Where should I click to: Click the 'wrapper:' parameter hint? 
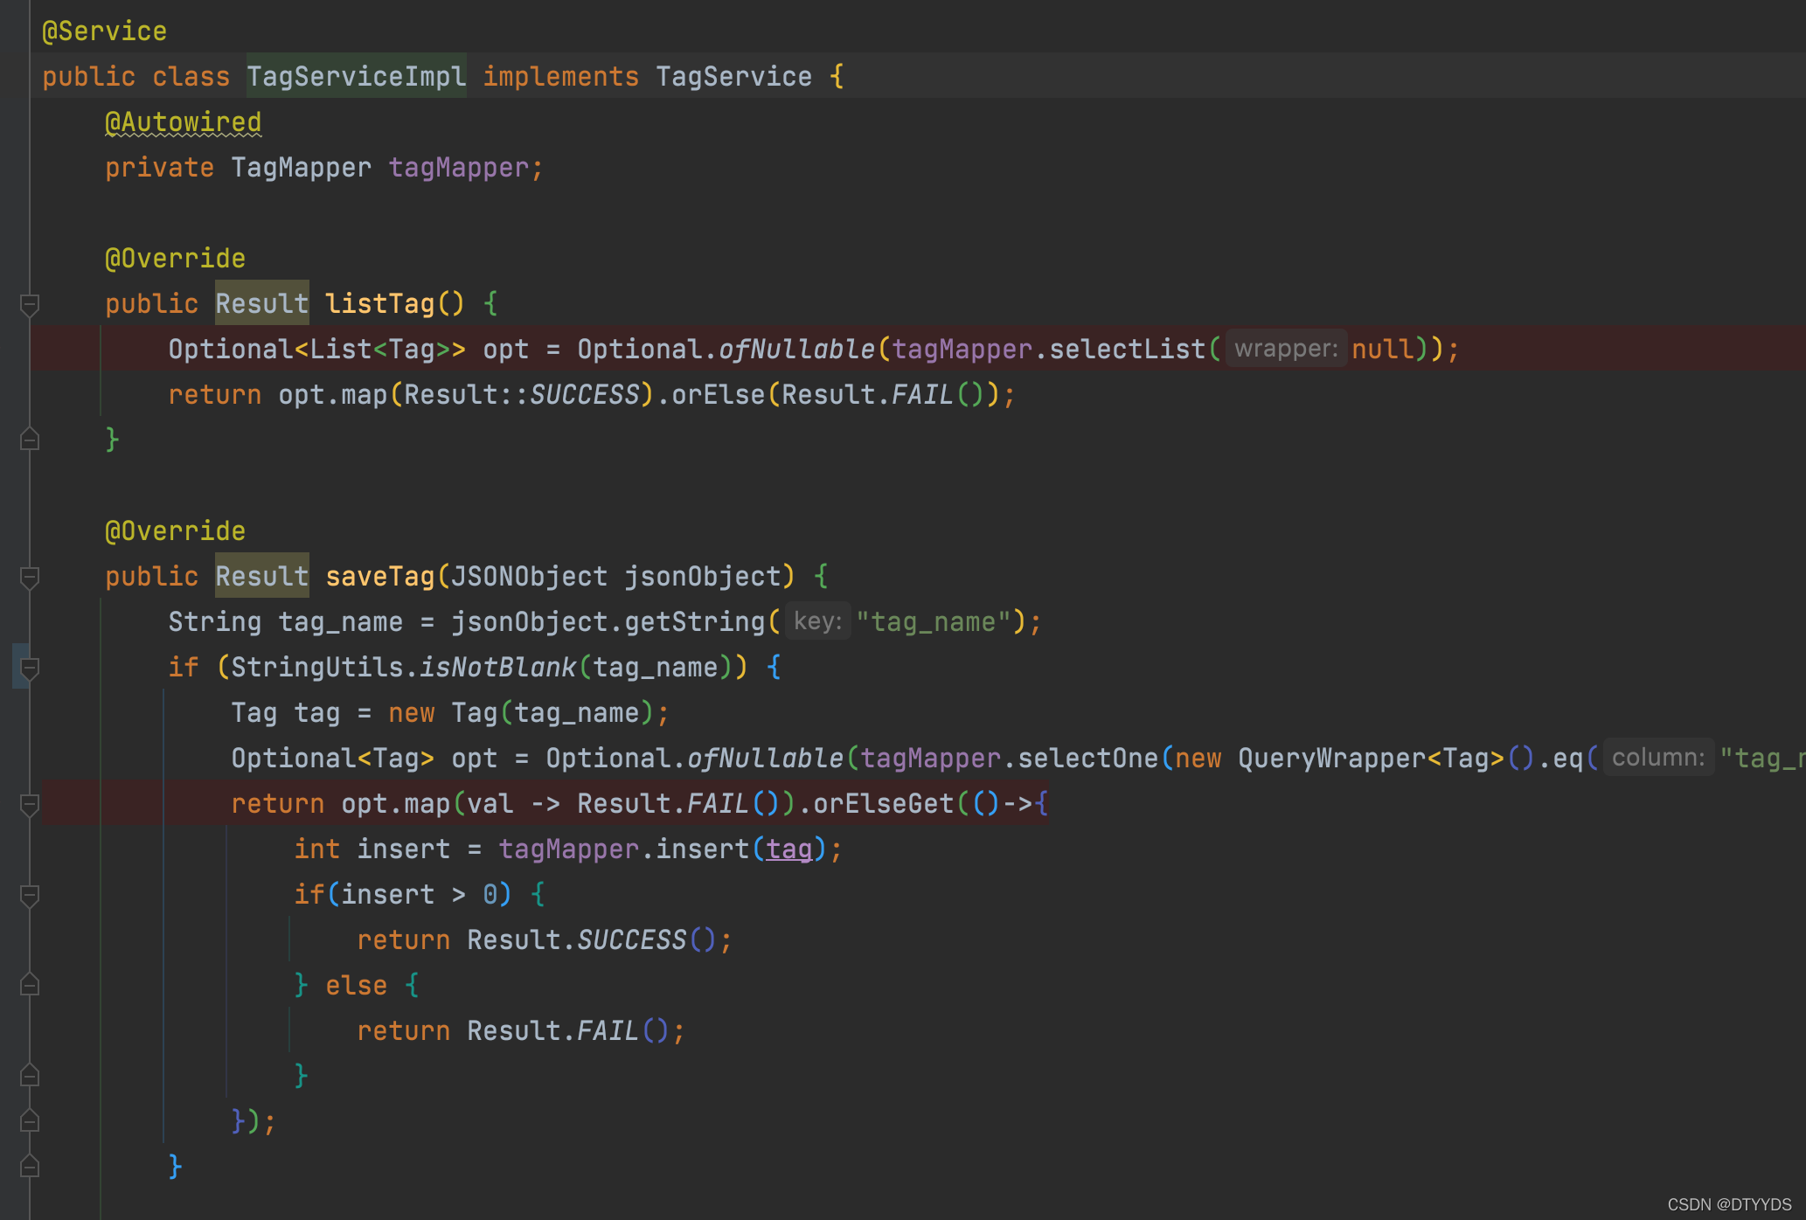pyautogui.click(x=1286, y=349)
